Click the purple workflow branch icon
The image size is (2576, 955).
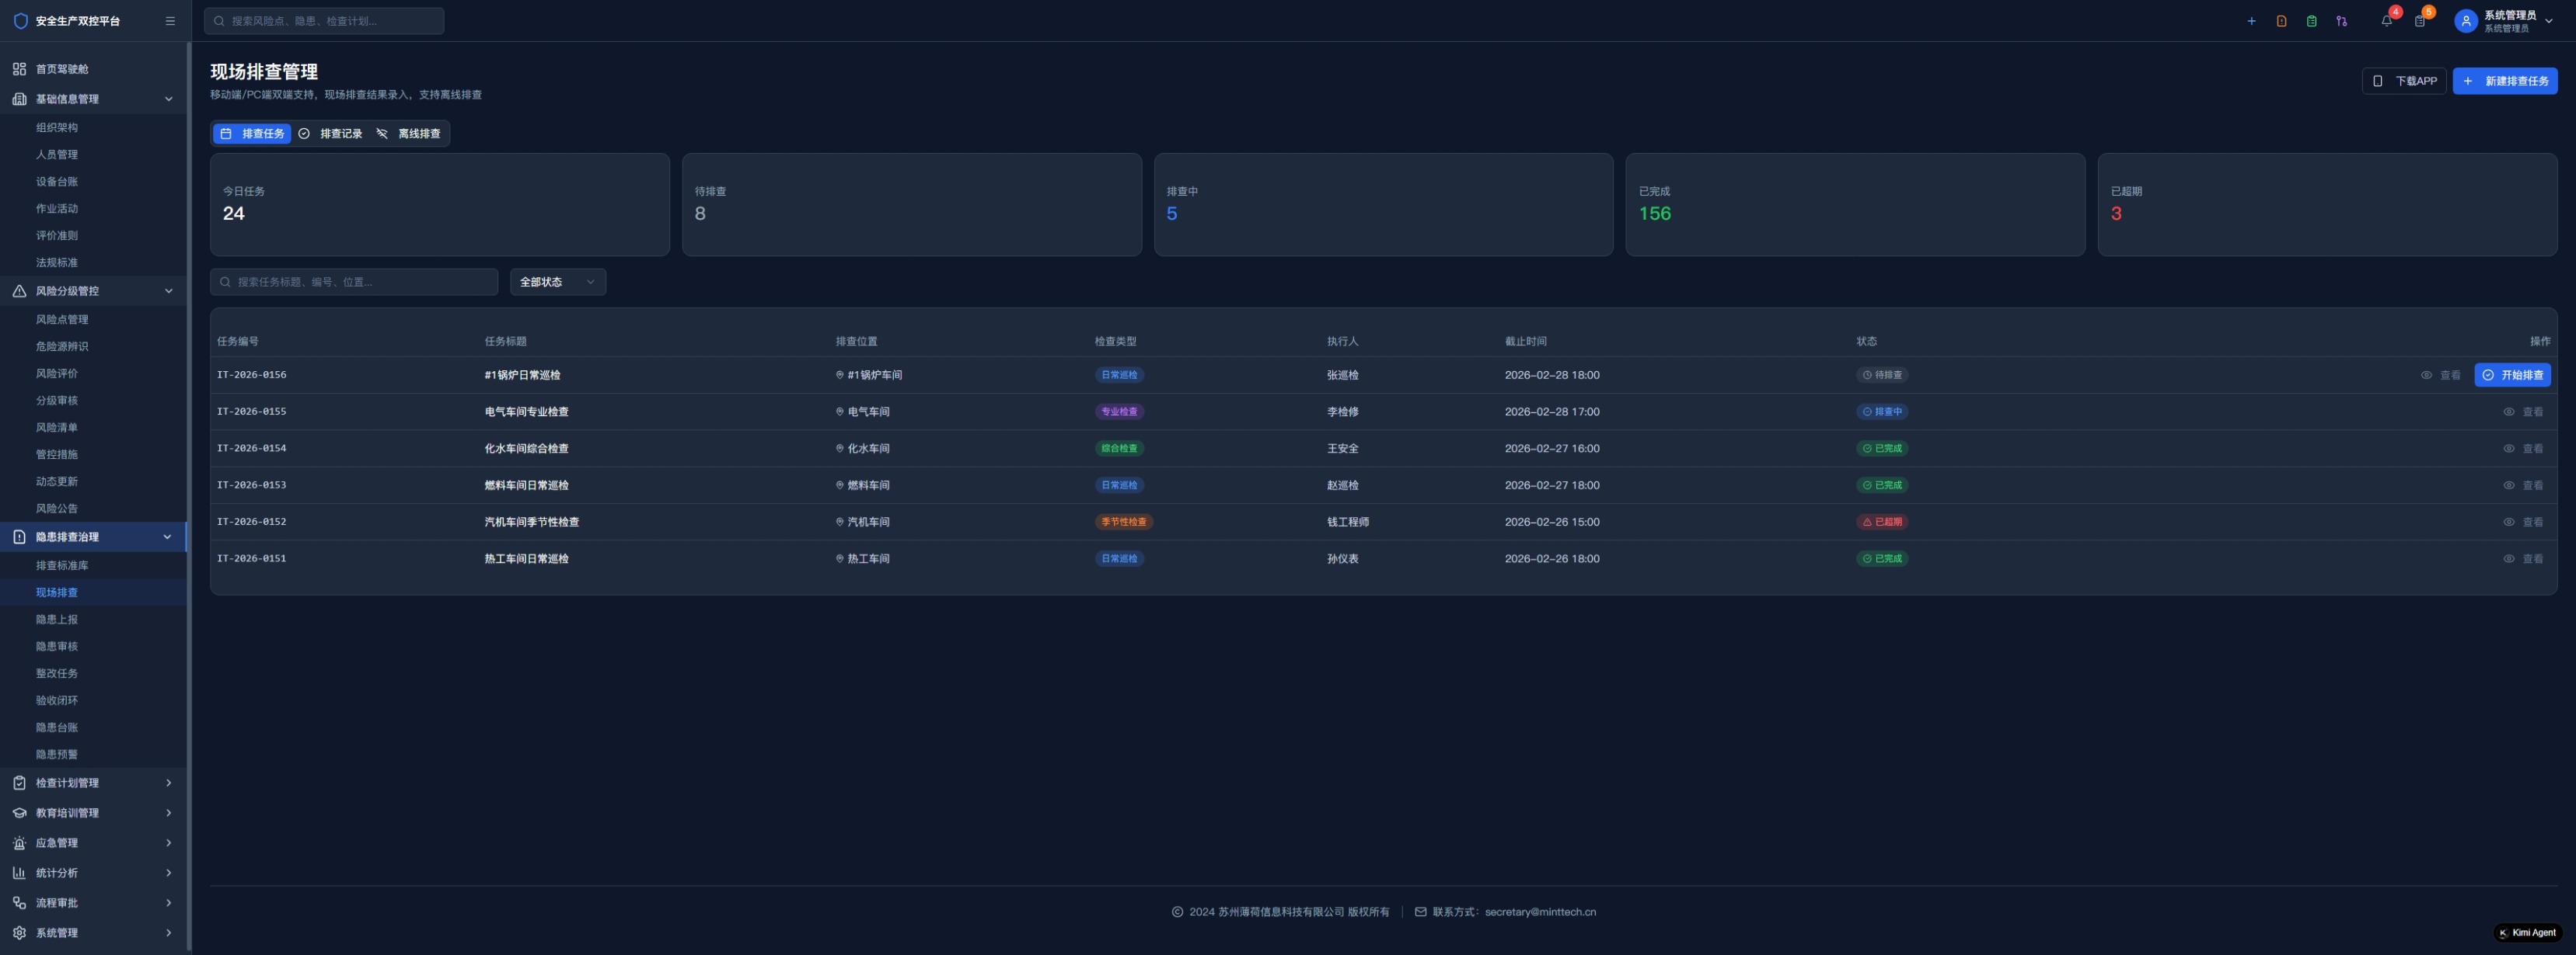tap(2341, 21)
